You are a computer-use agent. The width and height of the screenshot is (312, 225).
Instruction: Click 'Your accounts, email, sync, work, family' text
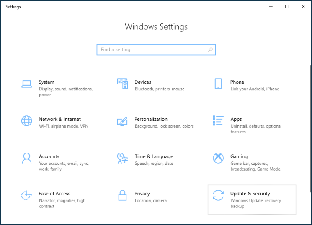(x=64, y=166)
